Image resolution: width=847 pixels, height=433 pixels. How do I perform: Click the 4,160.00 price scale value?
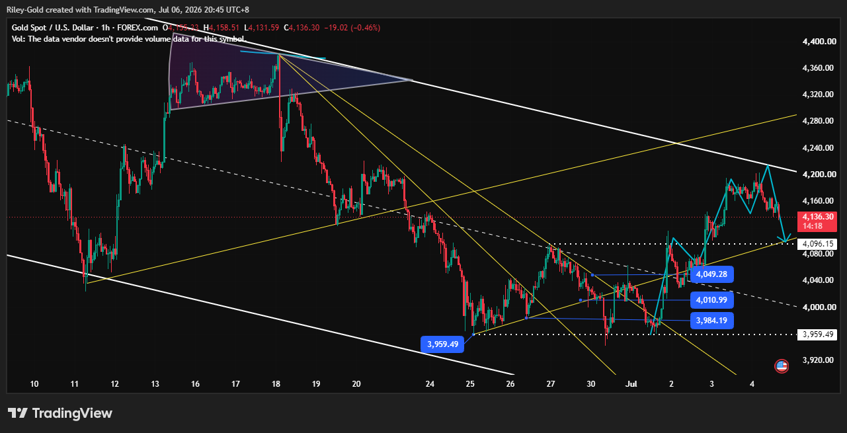(820, 201)
